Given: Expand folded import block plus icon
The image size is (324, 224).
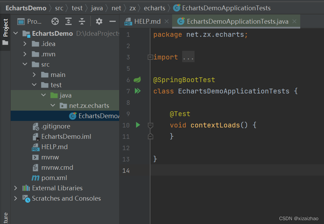Looking at the screenshot, I should pos(150,57).
